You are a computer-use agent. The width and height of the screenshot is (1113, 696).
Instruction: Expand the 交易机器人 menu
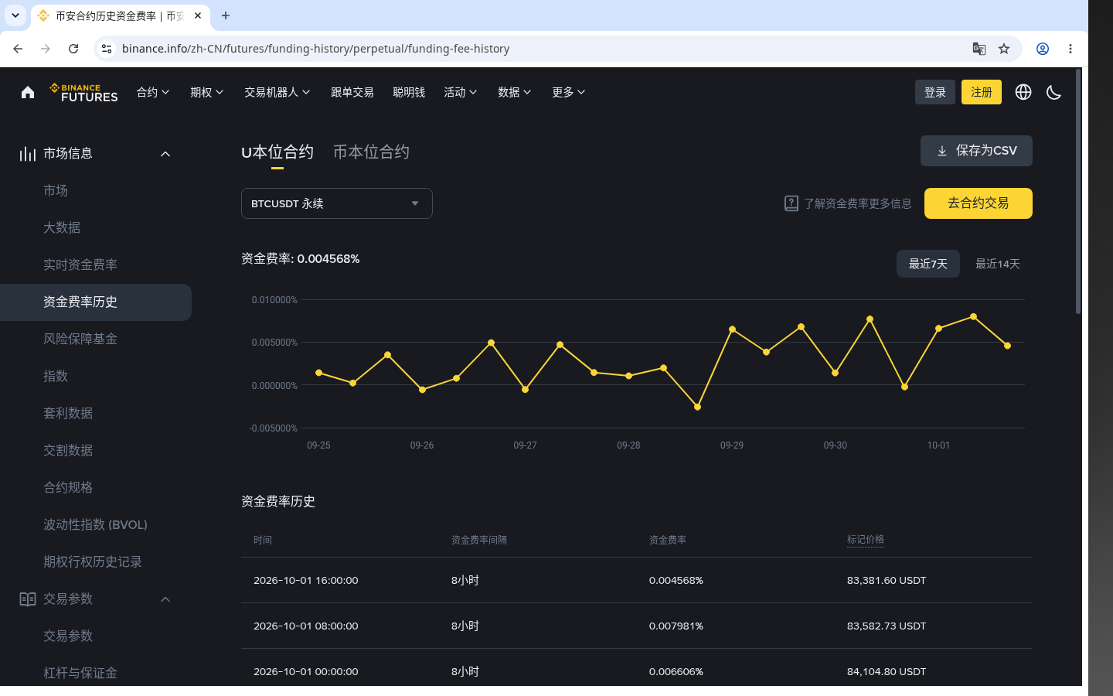click(277, 92)
